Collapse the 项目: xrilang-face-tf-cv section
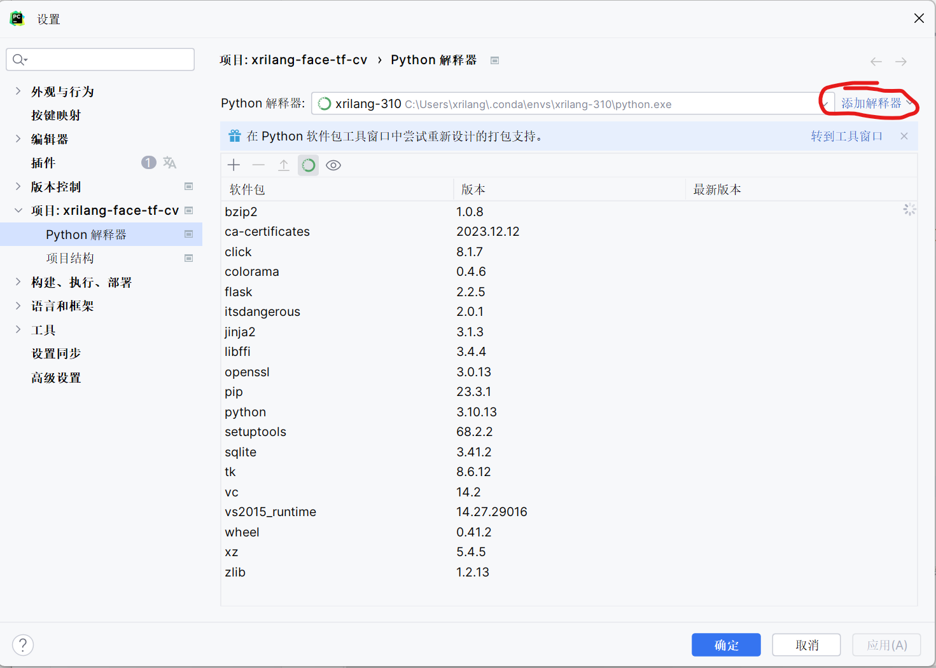Screen dimensions: 936x668 [18, 210]
